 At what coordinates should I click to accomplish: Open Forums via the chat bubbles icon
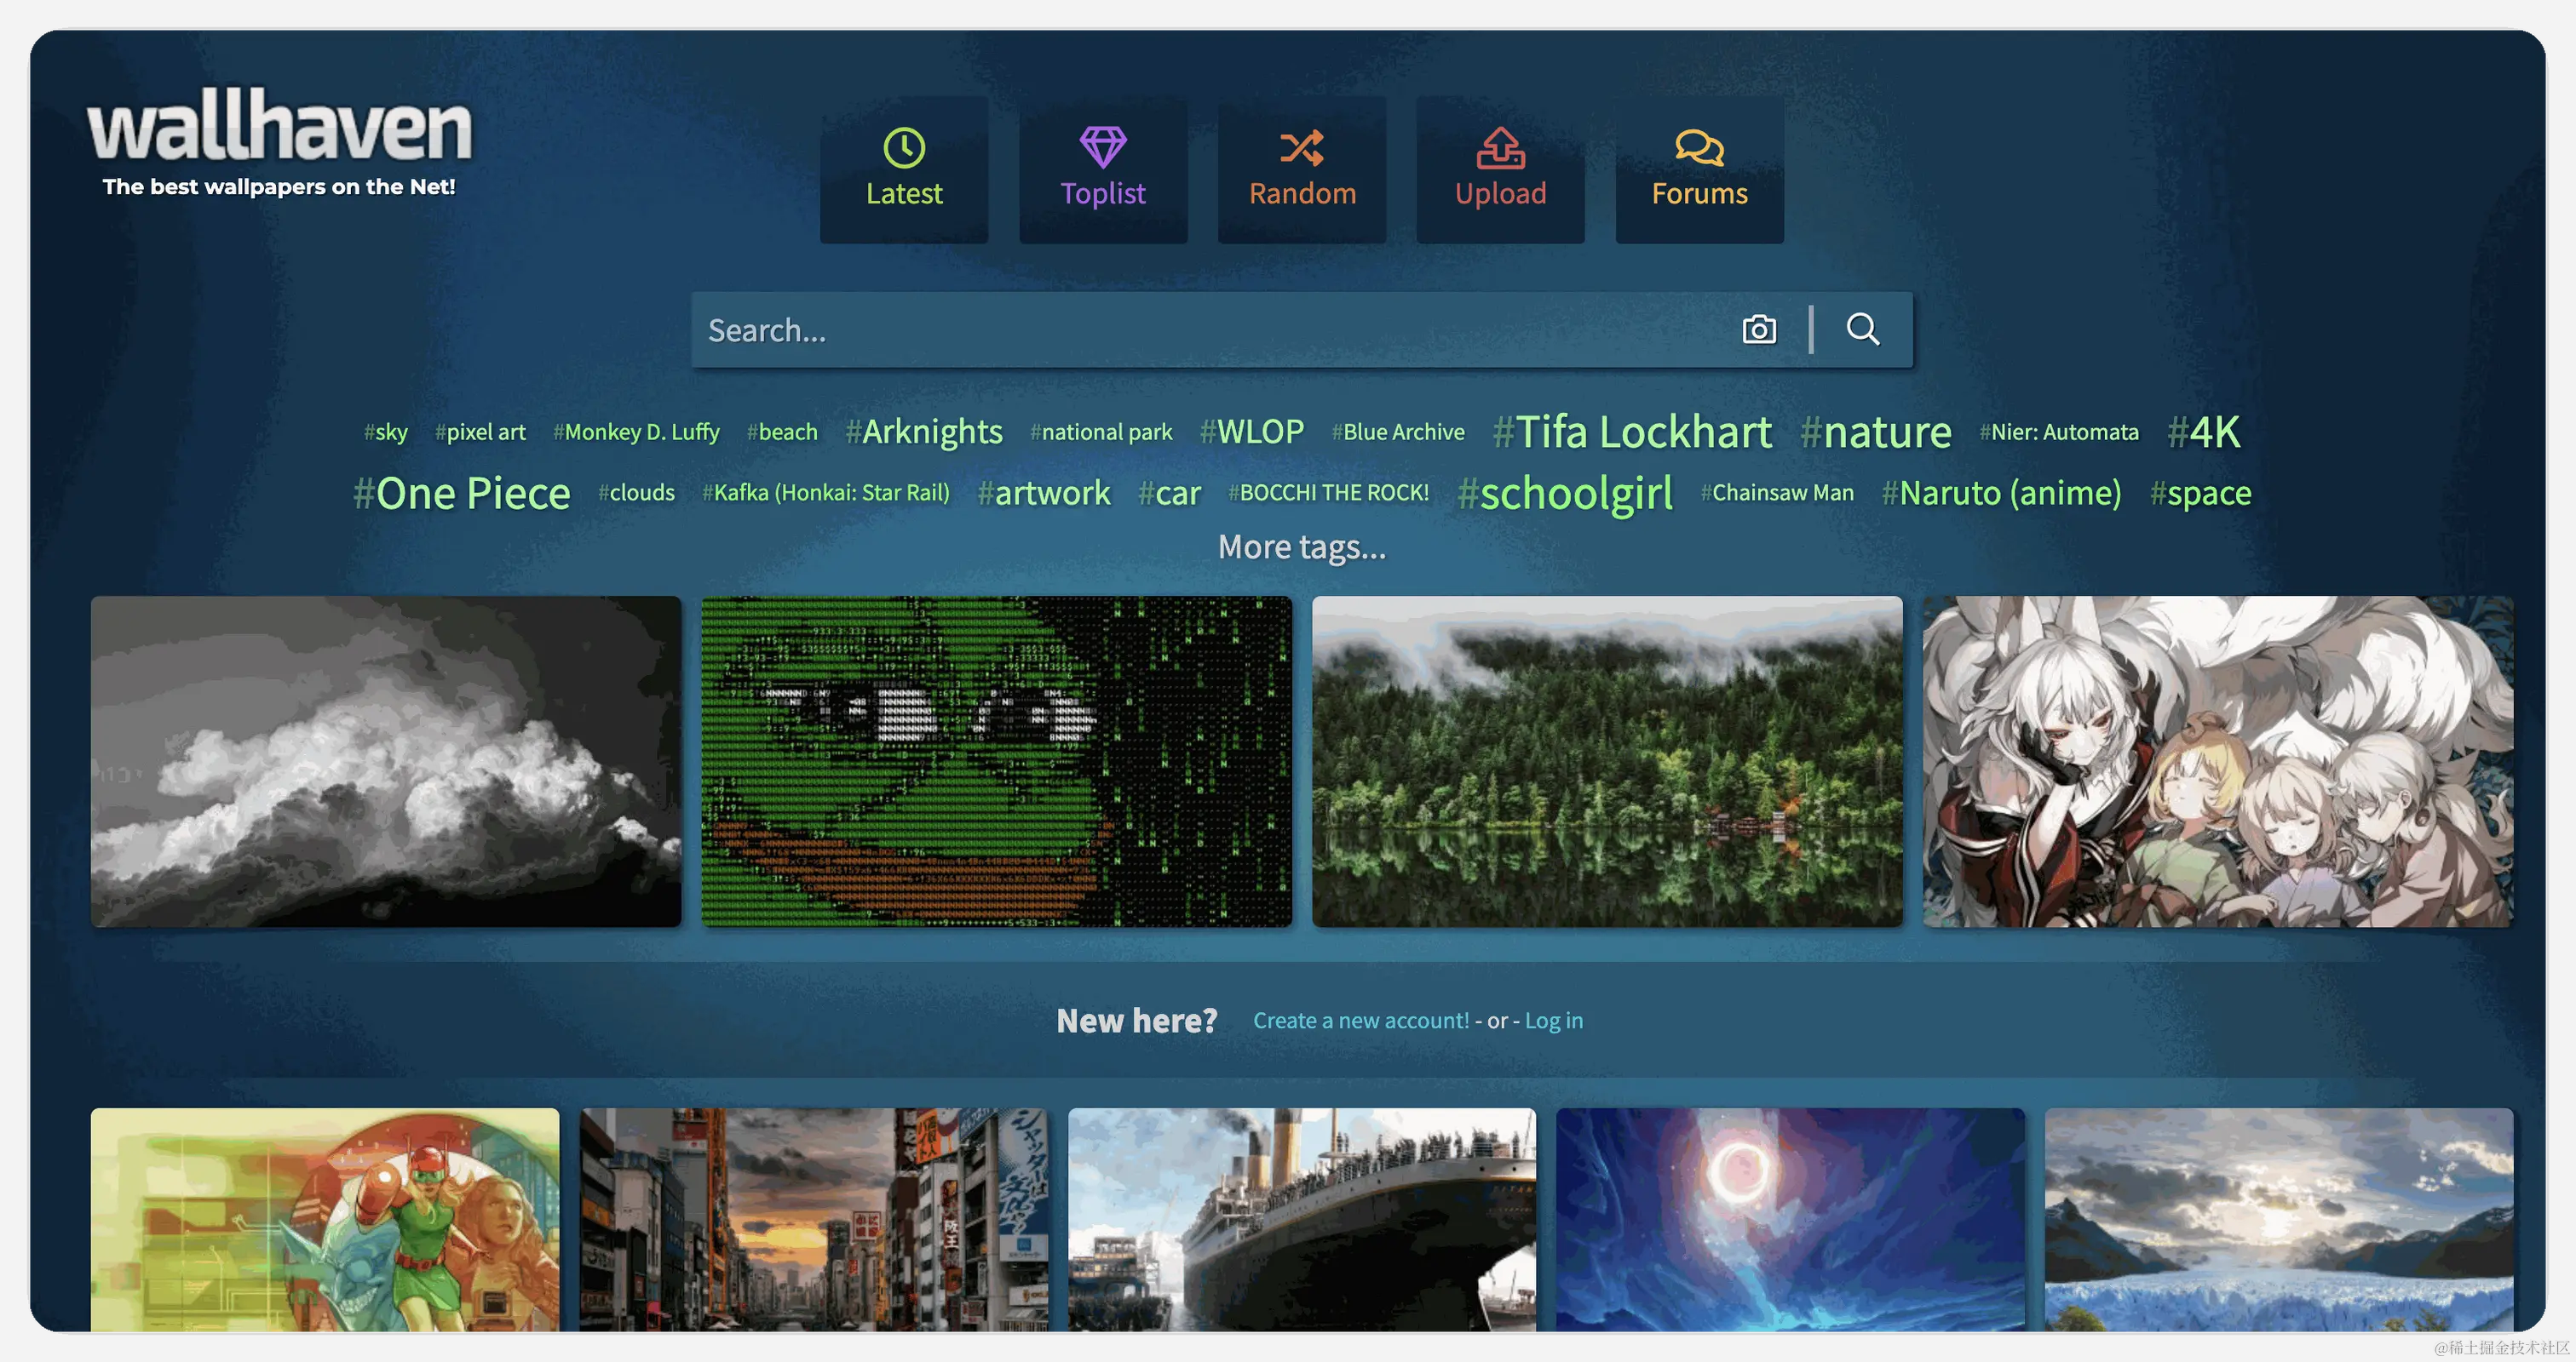pyautogui.click(x=1699, y=148)
